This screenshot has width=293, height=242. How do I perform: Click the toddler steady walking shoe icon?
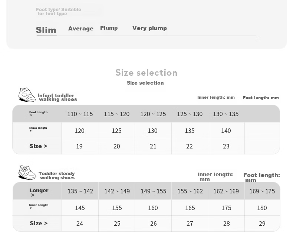27,172
